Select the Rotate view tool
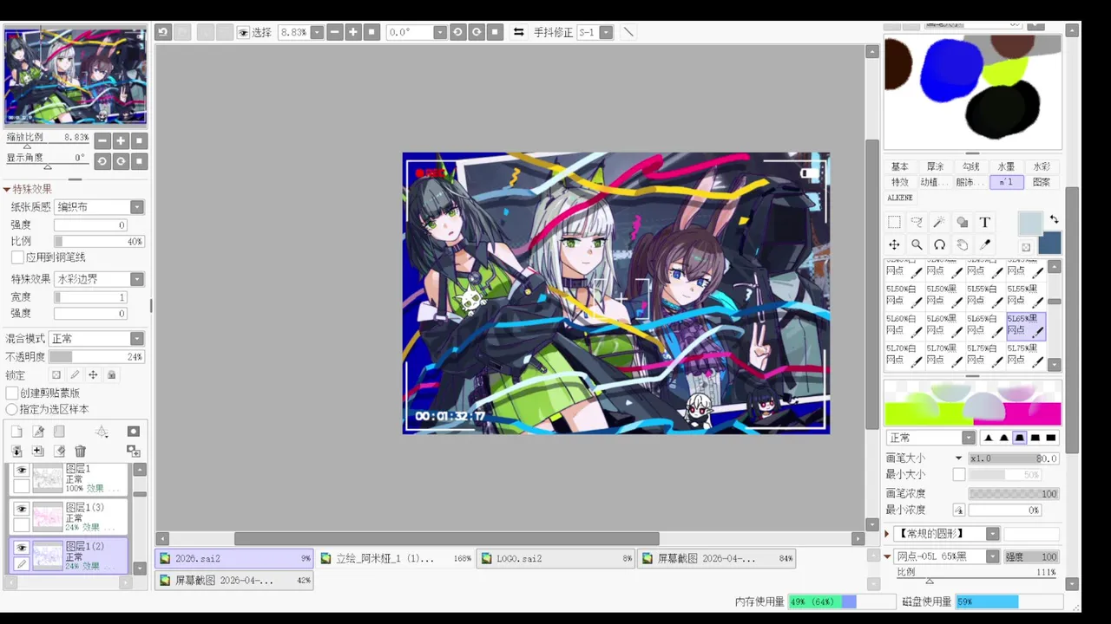The height and width of the screenshot is (624, 1111). coord(939,245)
